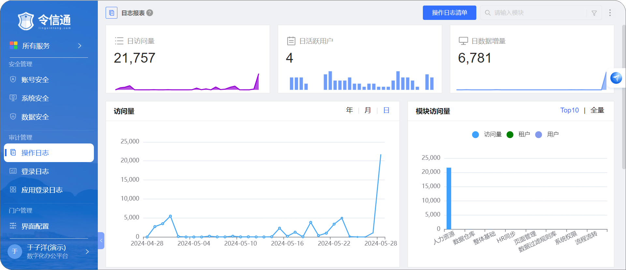Click the 操作日志清单 button
Screen dimensions: 626x270
[449, 13]
